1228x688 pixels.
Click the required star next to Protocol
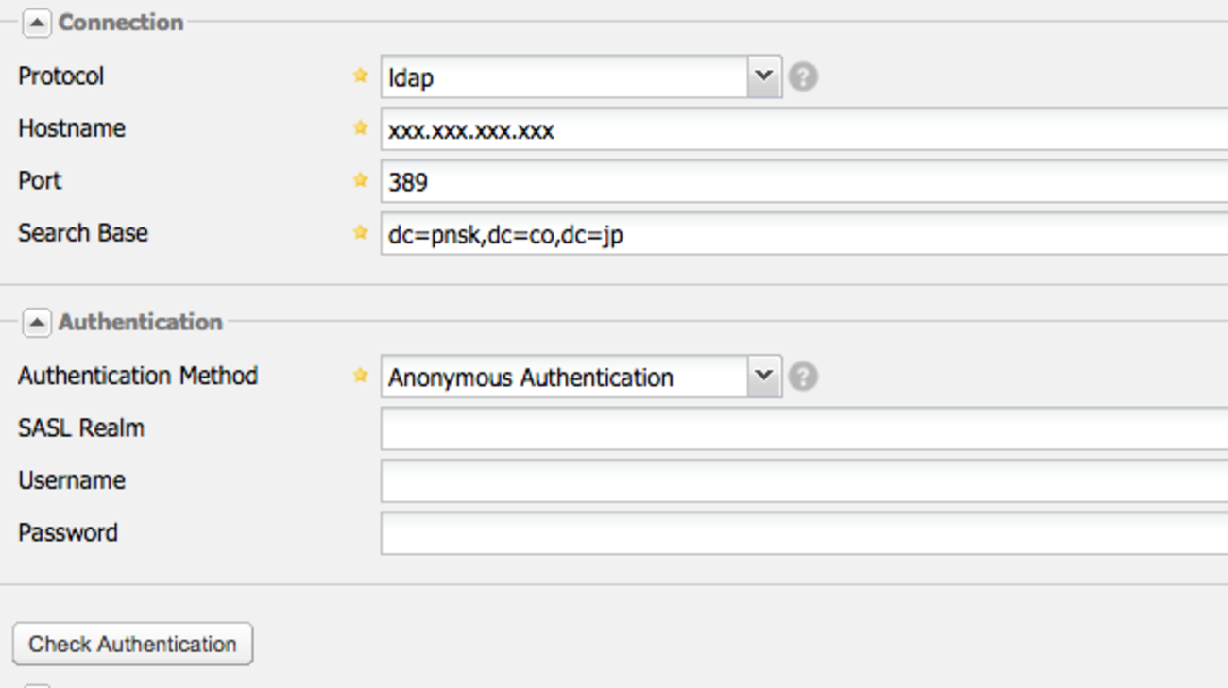click(x=360, y=76)
